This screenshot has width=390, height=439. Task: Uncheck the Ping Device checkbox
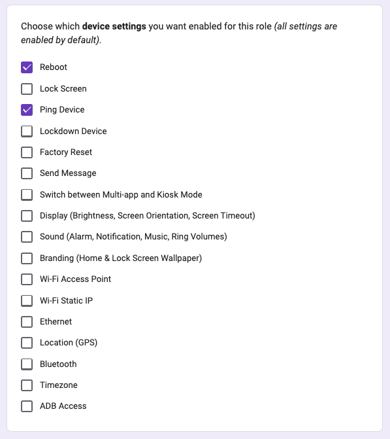(27, 110)
